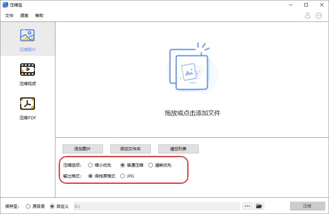The width and height of the screenshot is (329, 214).
Task: Switch to the 压缩PDF tool
Action: pos(27,103)
